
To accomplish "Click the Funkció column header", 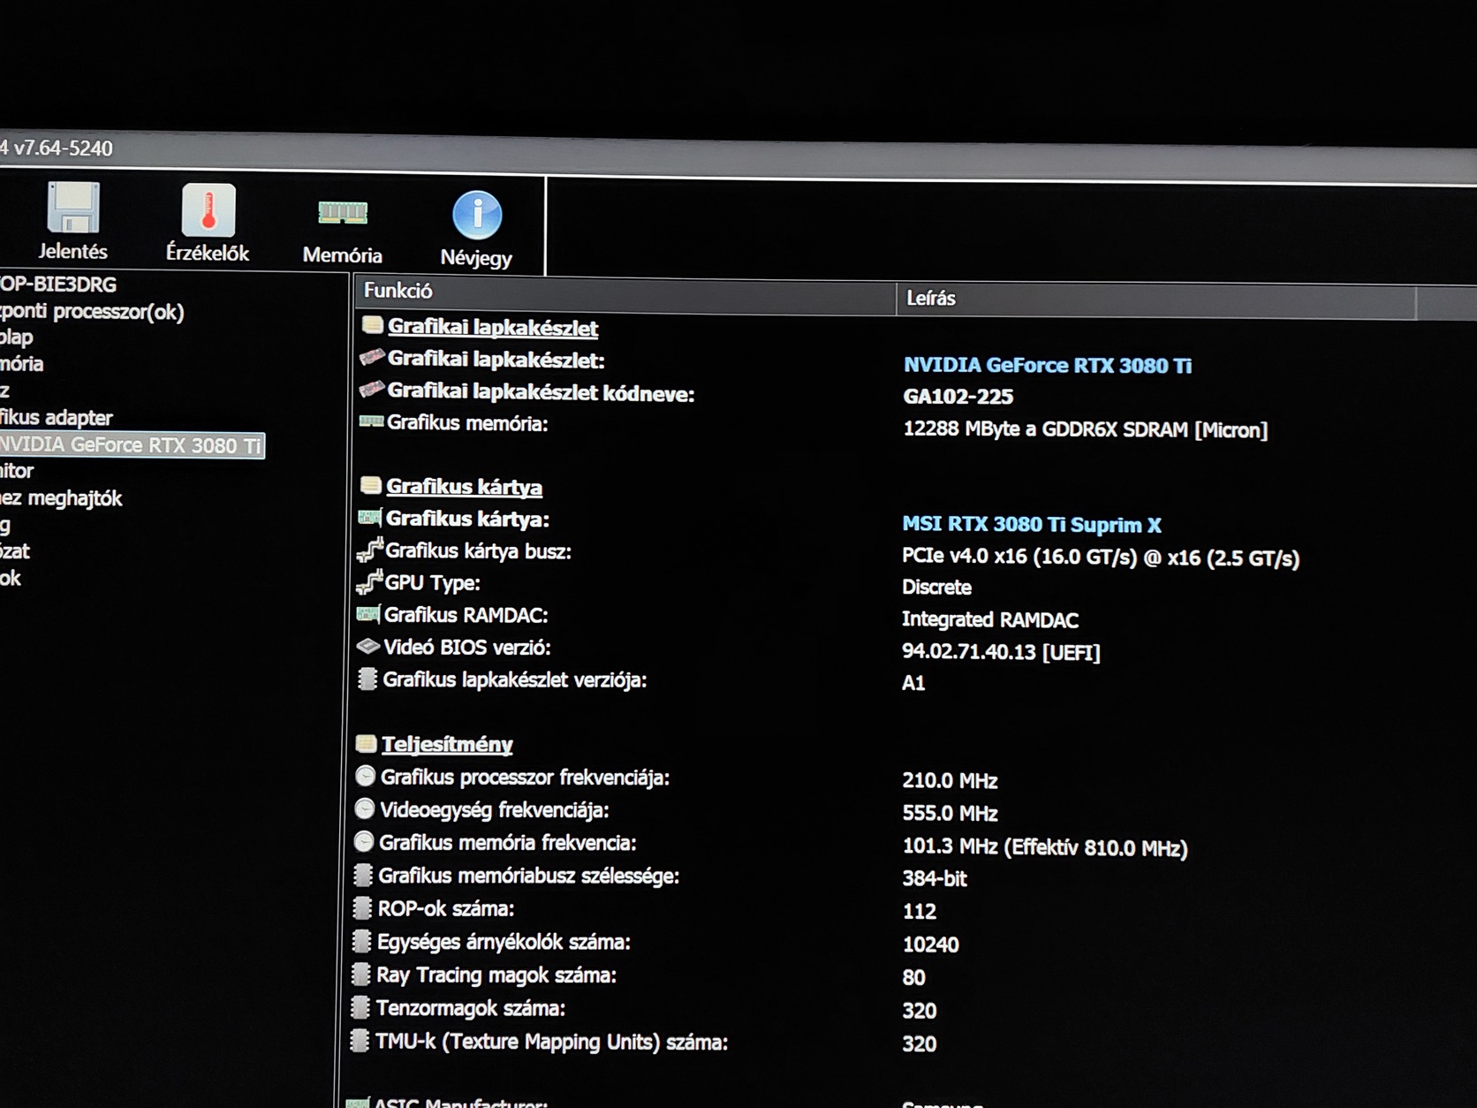I will click(x=625, y=293).
